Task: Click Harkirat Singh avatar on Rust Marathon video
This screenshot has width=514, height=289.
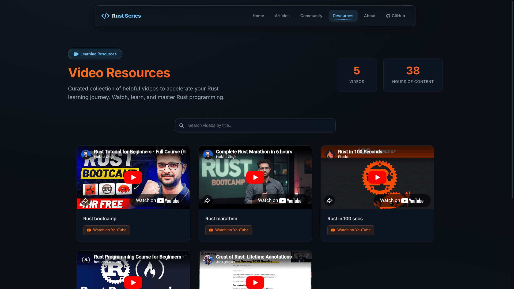Action: (208, 154)
